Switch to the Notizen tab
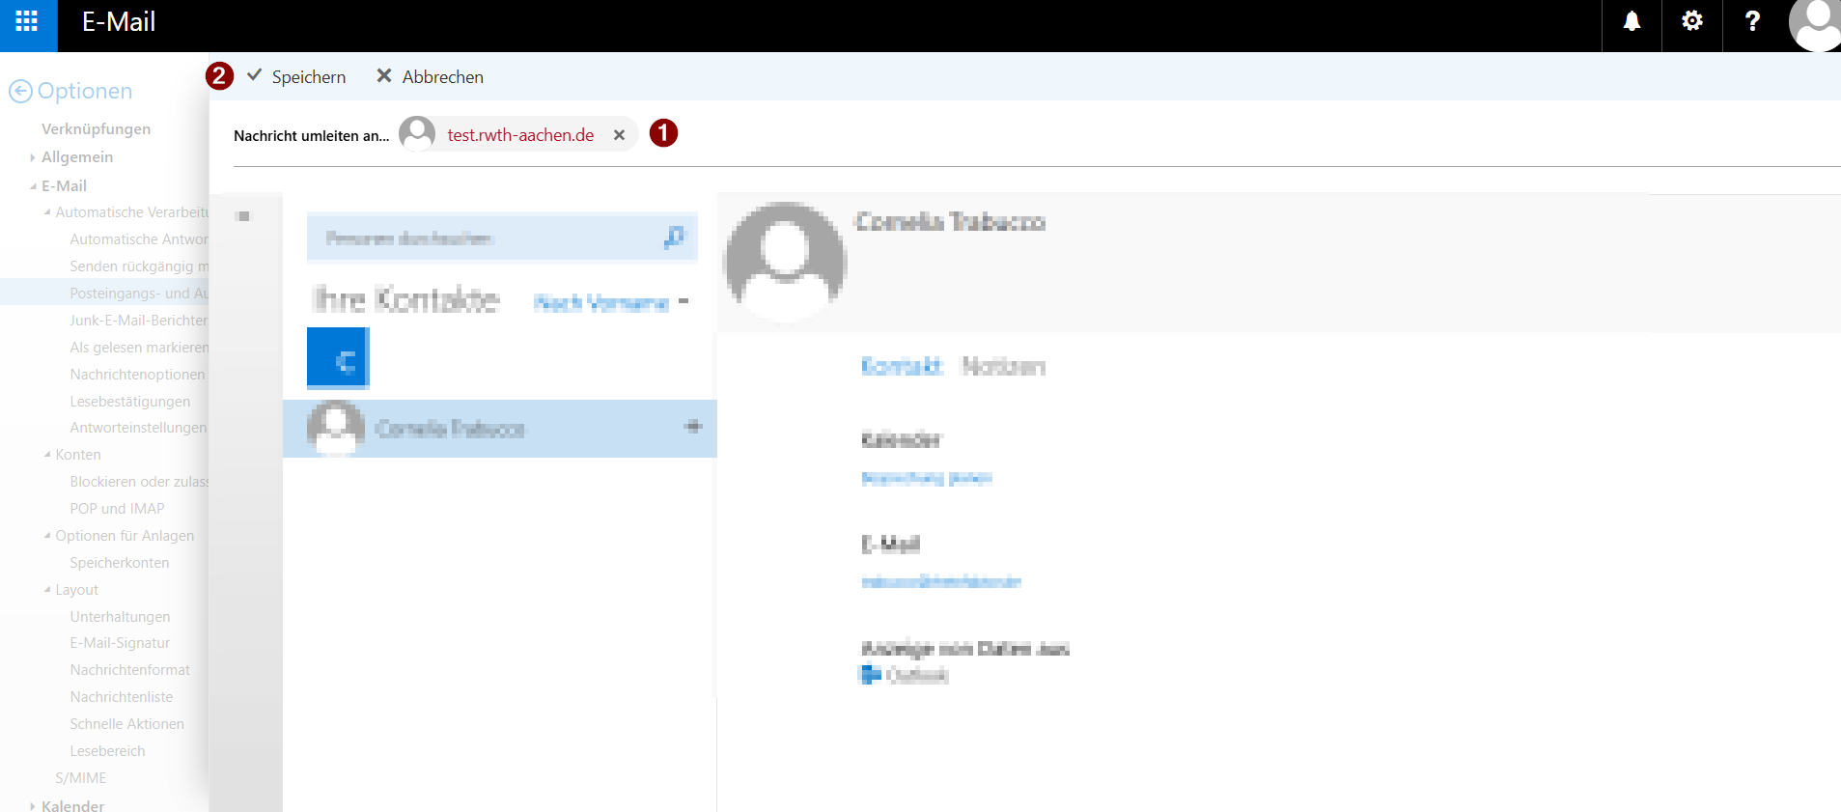This screenshot has height=812, width=1841. [x=1003, y=367]
